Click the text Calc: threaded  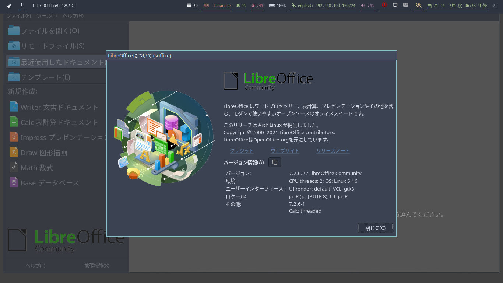(x=305, y=211)
